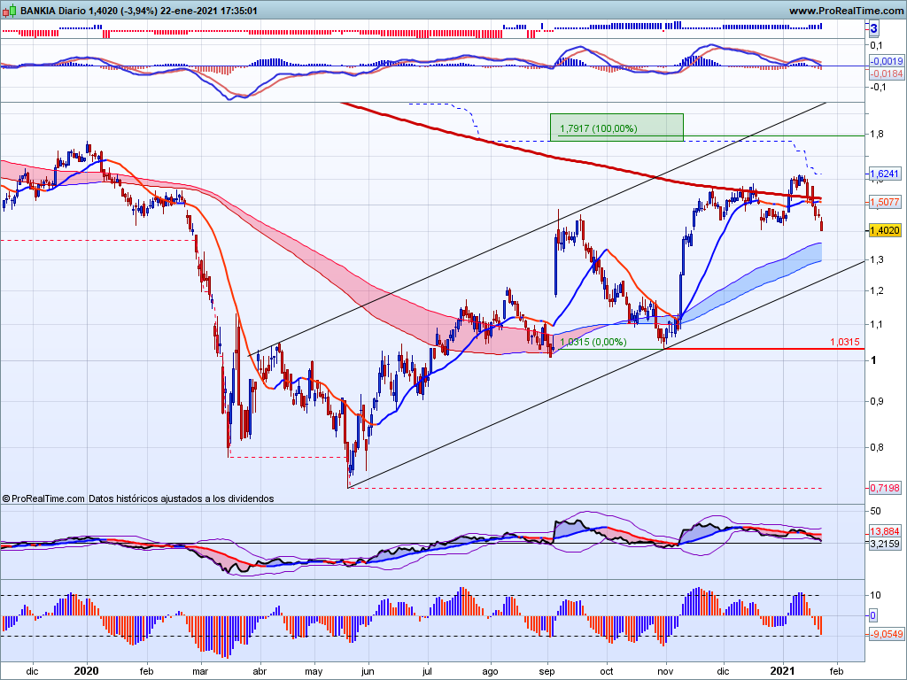The image size is (907, 680).
Task: Click the oct month label on time axis
Action: pyautogui.click(x=606, y=671)
